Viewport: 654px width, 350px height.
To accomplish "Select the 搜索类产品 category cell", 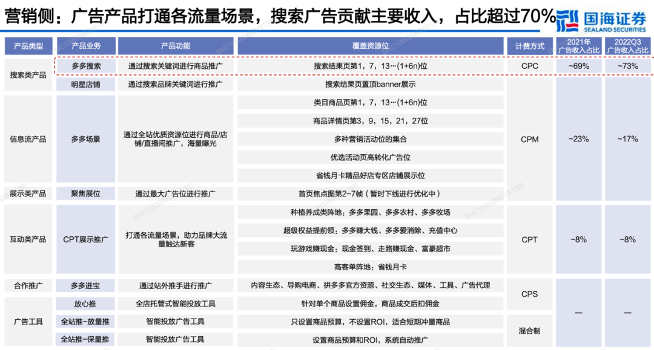I will pos(28,75).
